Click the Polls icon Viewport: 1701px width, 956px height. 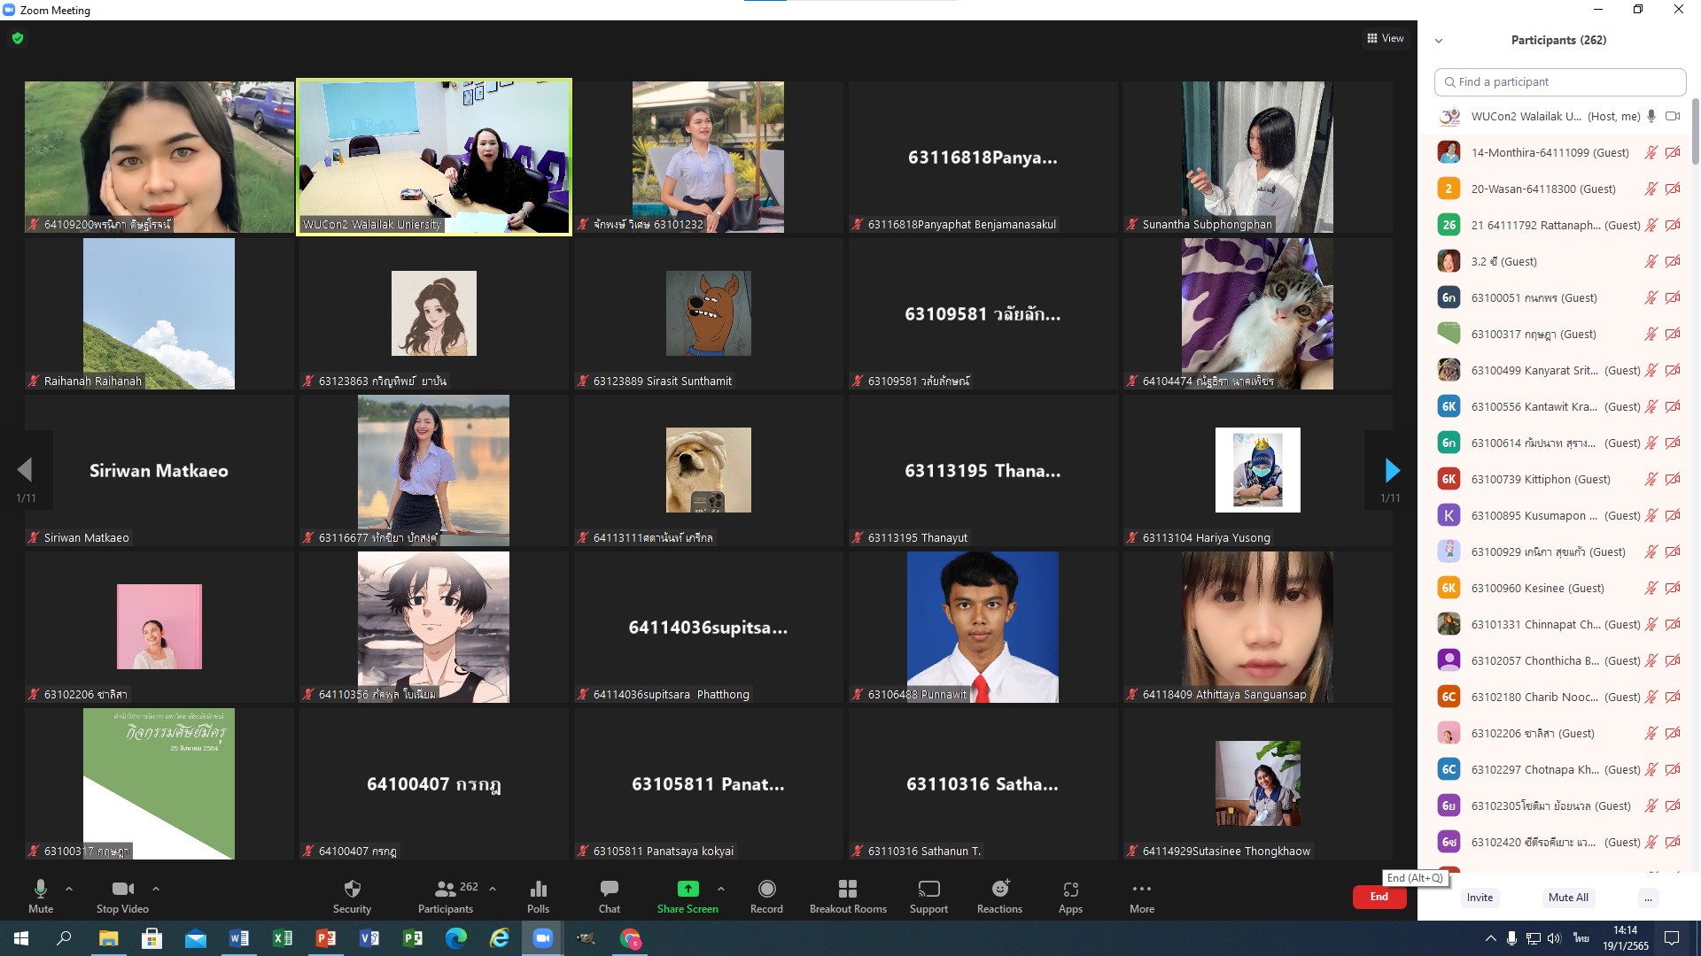tap(538, 896)
